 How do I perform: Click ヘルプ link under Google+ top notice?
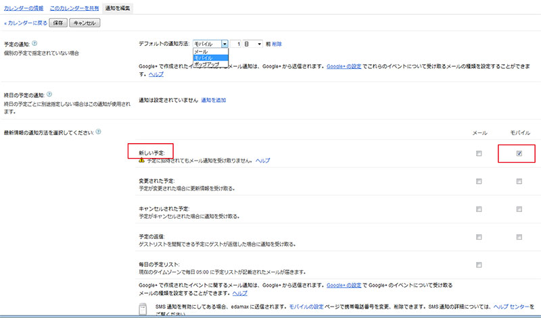click(x=156, y=74)
